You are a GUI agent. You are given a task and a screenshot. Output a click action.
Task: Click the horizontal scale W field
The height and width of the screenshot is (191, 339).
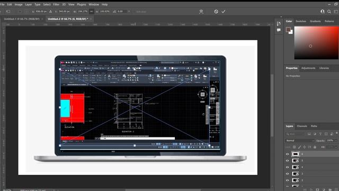pyautogui.click(x=83, y=12)
